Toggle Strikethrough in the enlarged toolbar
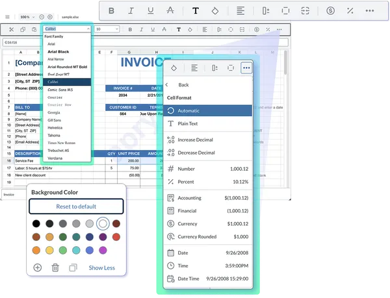Screen dimensions: 390x298 pyautogui.click(x=170, y=10)
